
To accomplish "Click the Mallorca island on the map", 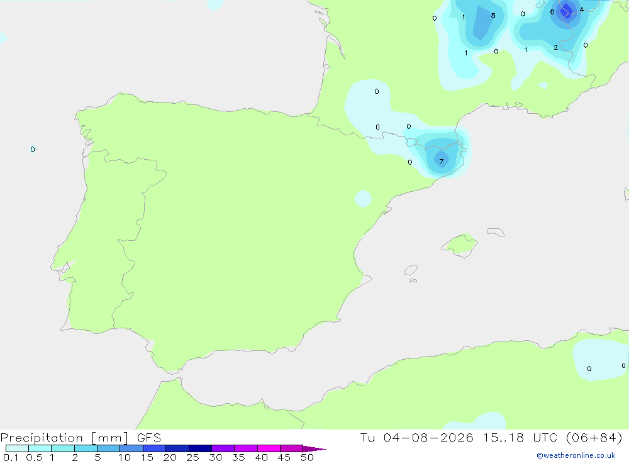I will (x=460, y=245).
